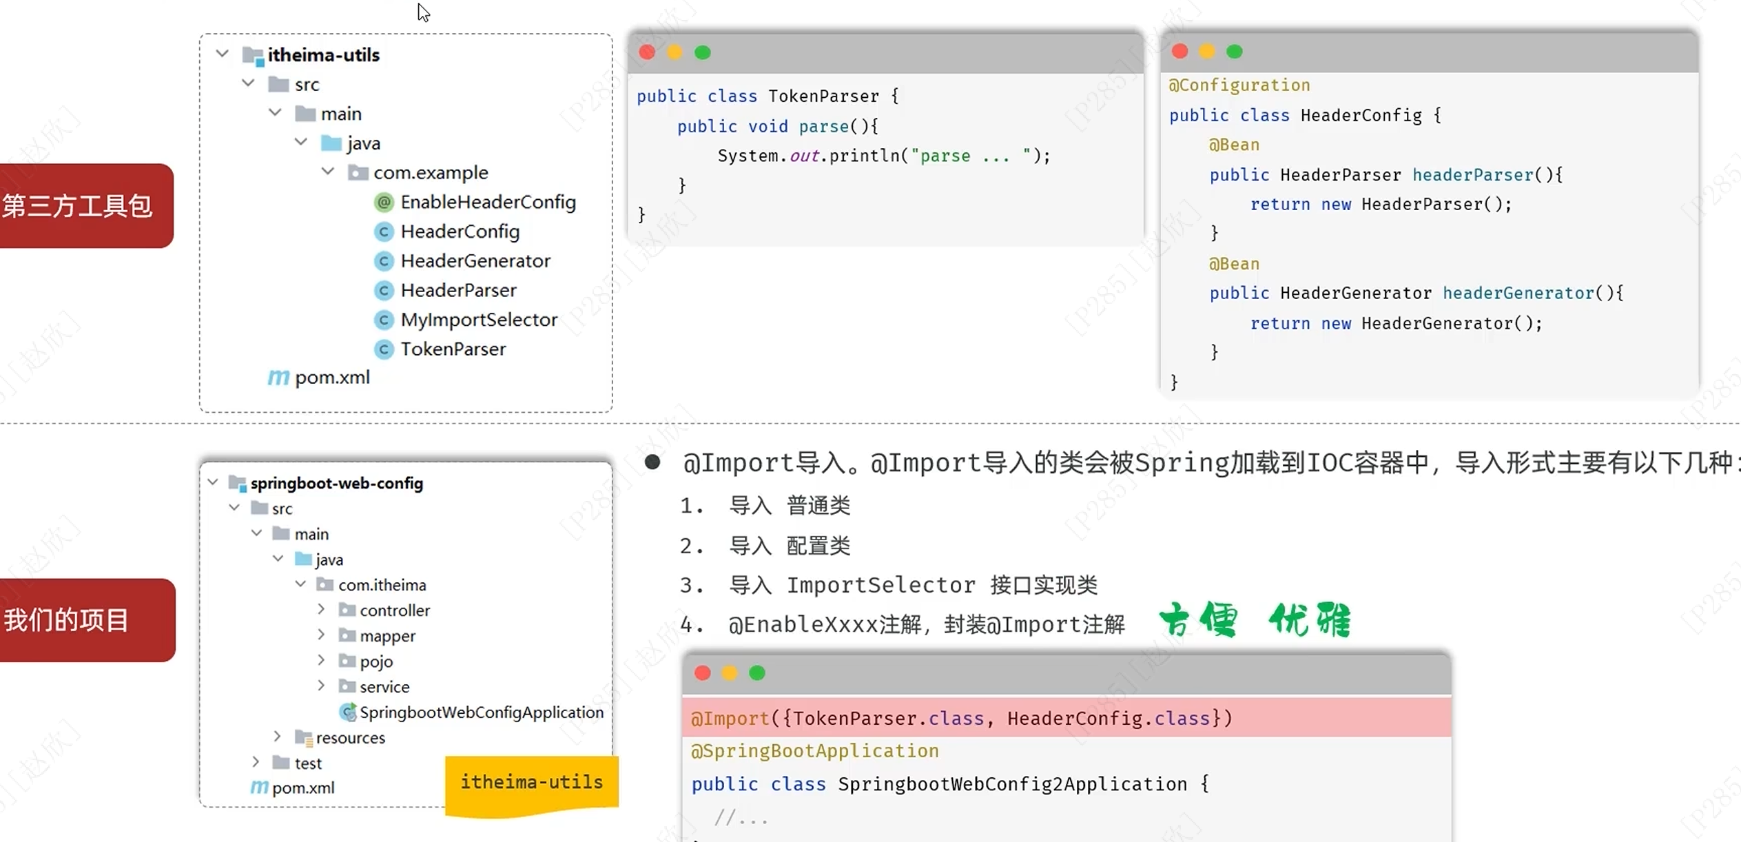The height and width of the screenshot is (842, 1741).
Task: Select the mapper package entry
Action: 387,636
